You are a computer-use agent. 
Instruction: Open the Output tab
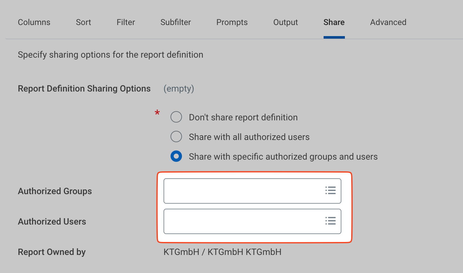285,22
